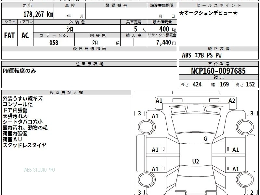
Task: Click the recycle deposit amount 7,440円
Action: coord(166,43)
